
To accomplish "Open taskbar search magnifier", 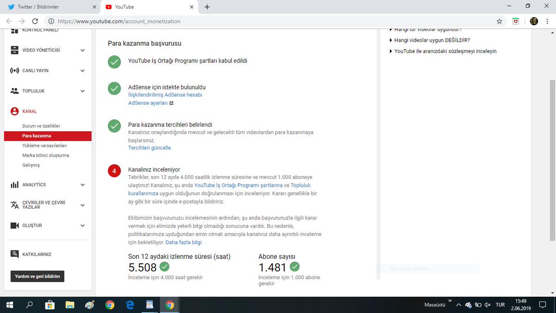I will point(30,305).
